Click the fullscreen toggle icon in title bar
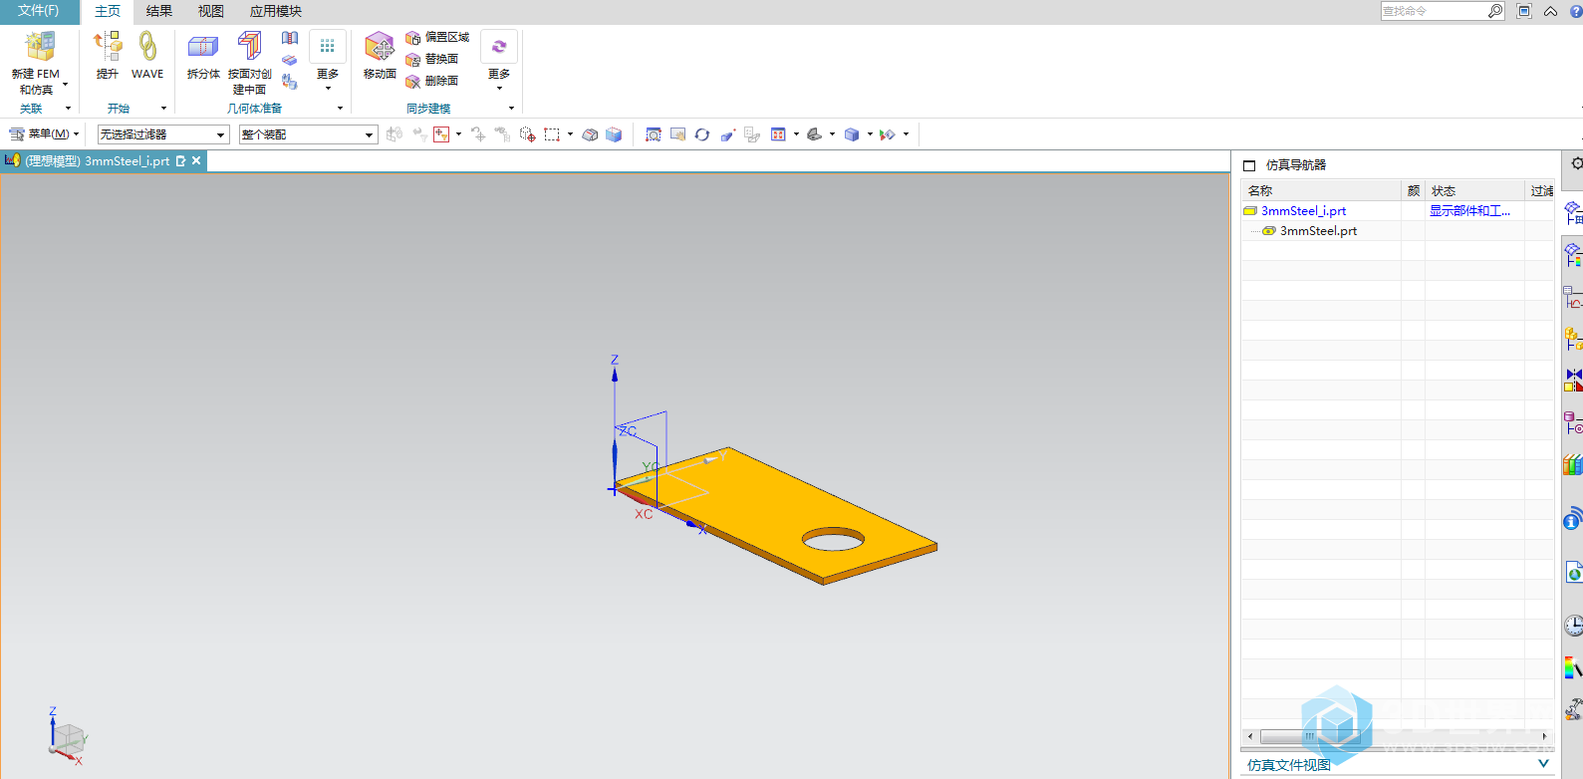This screenshot has height=779, width=1583. coord(1524,11)
